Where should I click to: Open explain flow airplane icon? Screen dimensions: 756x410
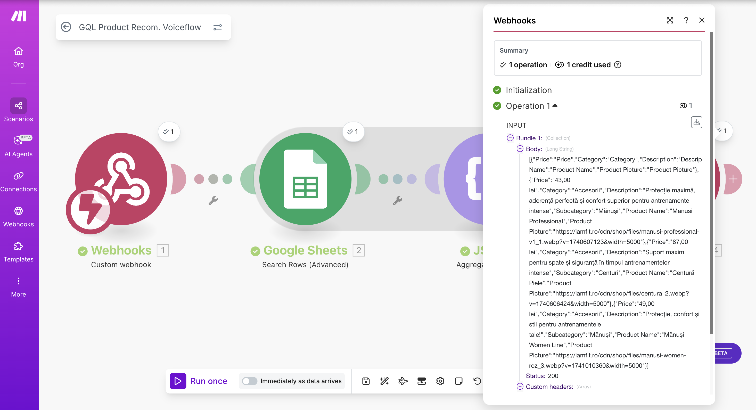403,381
